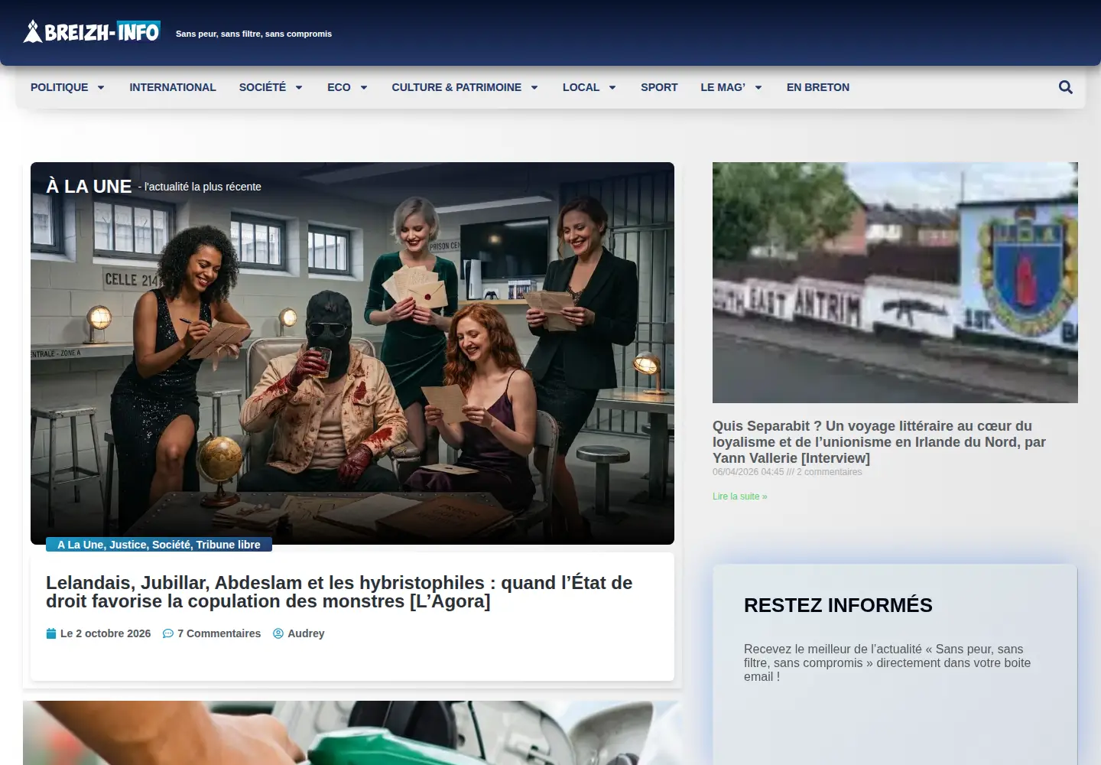Screen dimensions: 1101x765
Task: Open the 7 Commentaires link
Action: (219, 633)
